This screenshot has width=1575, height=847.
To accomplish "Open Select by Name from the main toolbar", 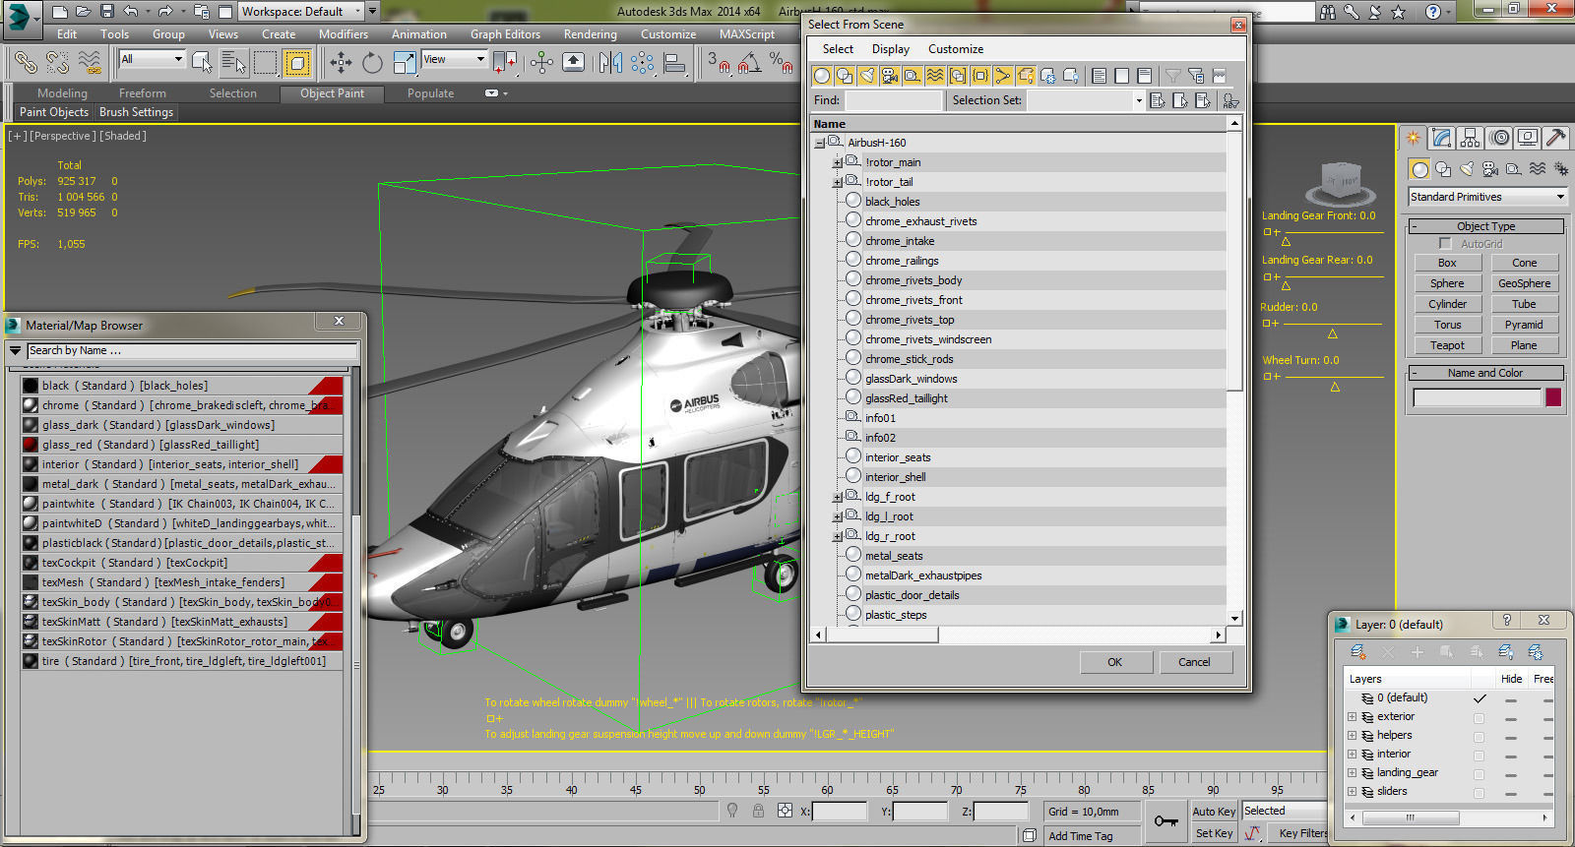I will (233, 63).
